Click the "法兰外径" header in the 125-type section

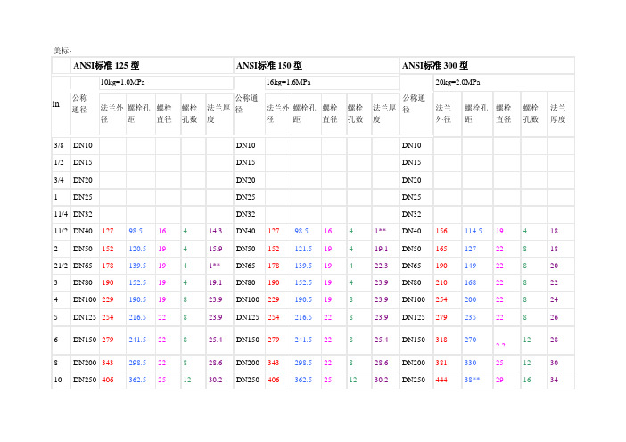[111, 114]
